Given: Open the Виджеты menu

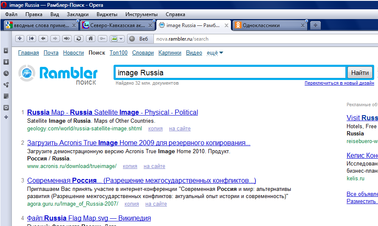Looking at the screenshot, I should click(x=107, y=14).
